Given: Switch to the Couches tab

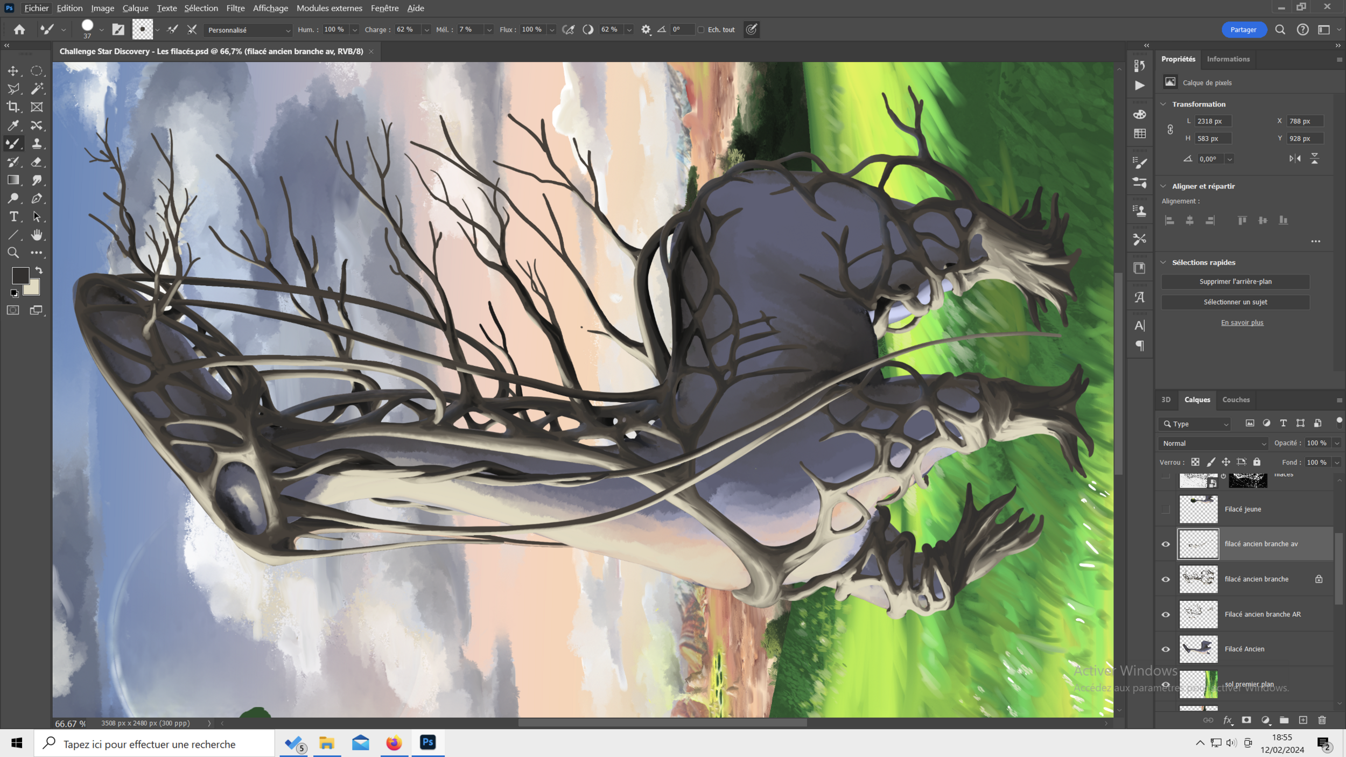Looking at the screenshot, I should click(x=1236, y=399).
